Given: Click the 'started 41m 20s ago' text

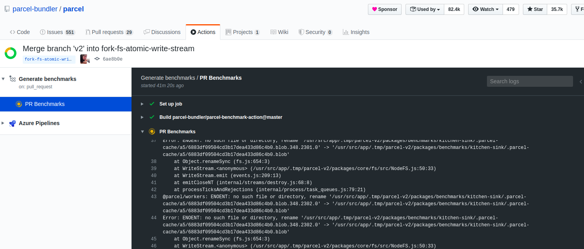Looking at the screenshot, I should [x=162, y=85].
